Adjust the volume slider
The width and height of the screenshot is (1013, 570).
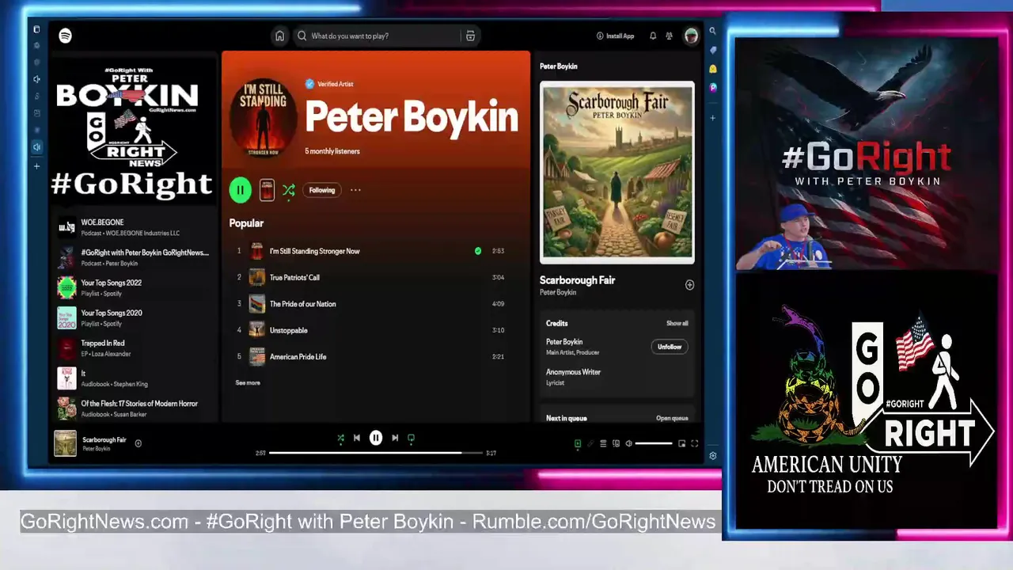click(x=654, y=443)
